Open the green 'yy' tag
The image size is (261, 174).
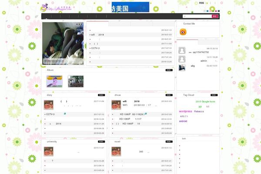pos(200,107)
